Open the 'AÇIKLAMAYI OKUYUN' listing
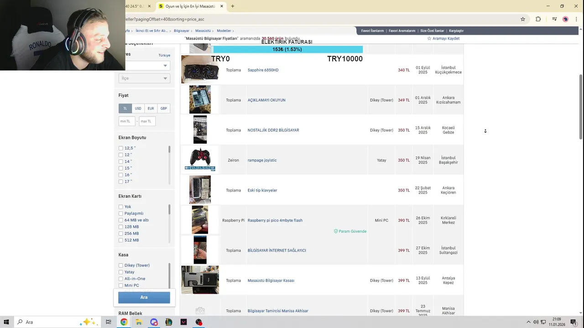Image resolution: width=584 pixels, height=328 pixels. [266, 100]
